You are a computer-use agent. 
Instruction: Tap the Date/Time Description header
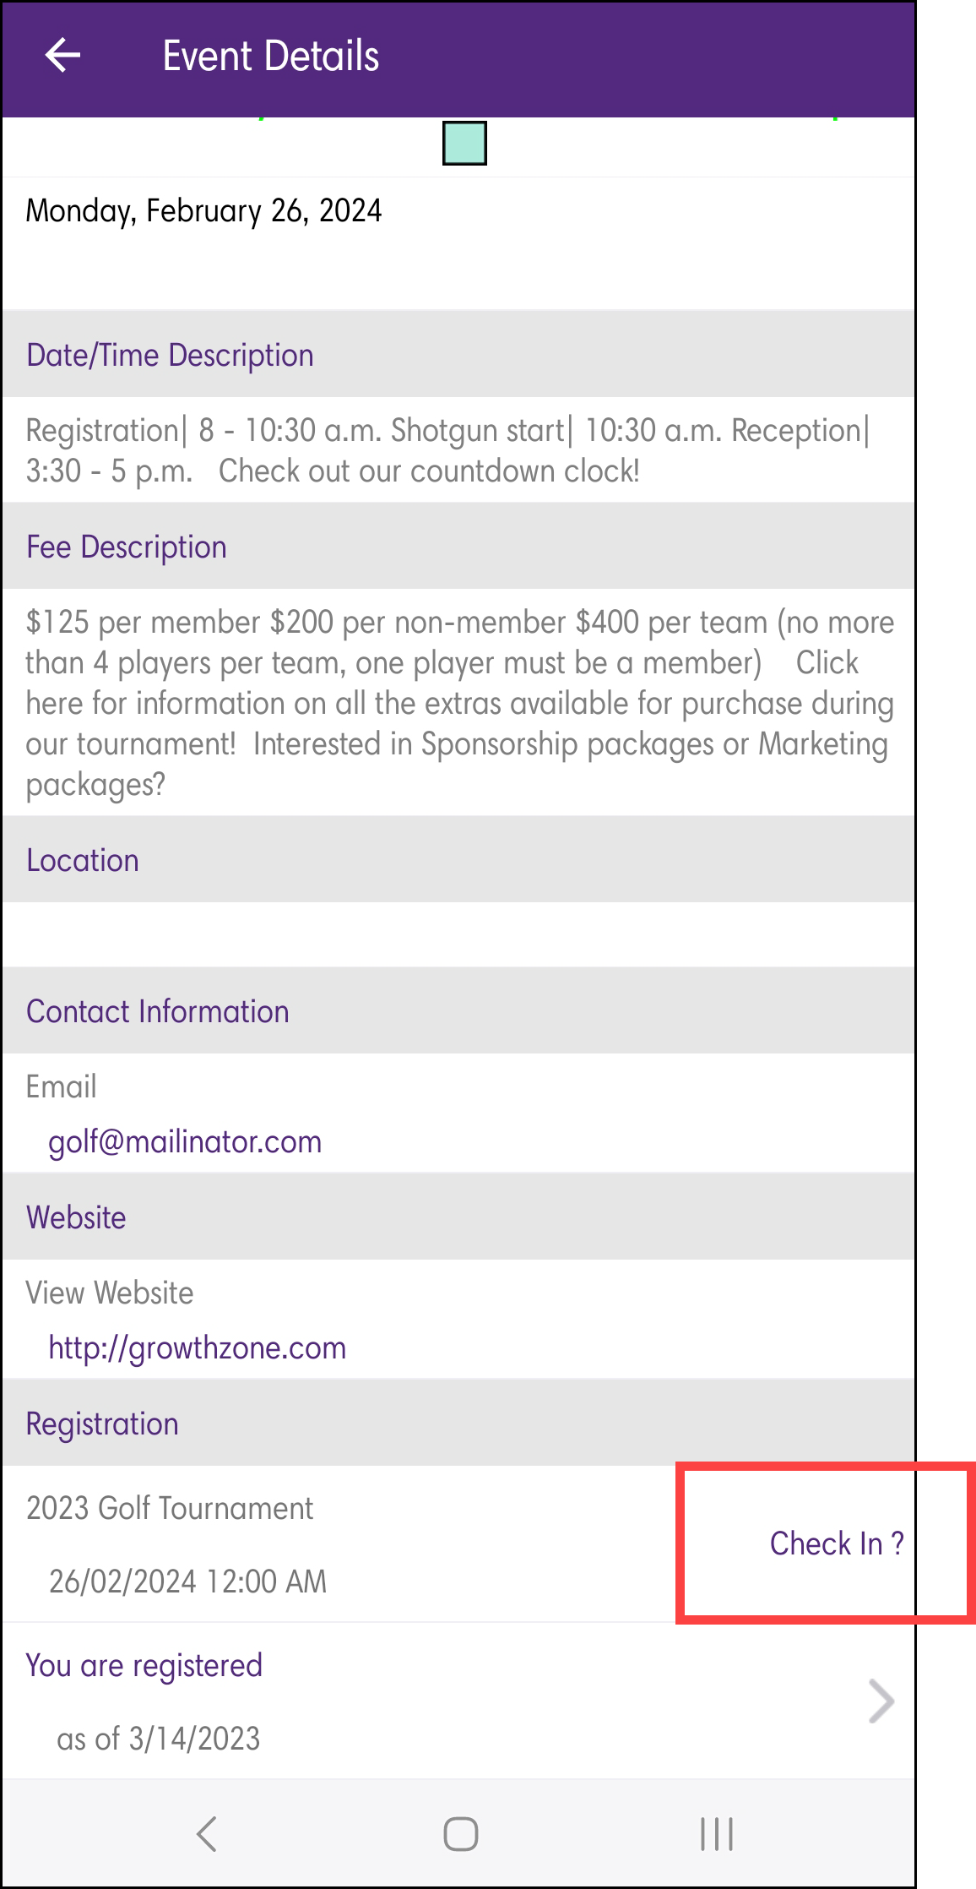click(x=170, y=355)
